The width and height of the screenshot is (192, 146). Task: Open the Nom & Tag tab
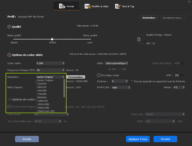(125, 6)
